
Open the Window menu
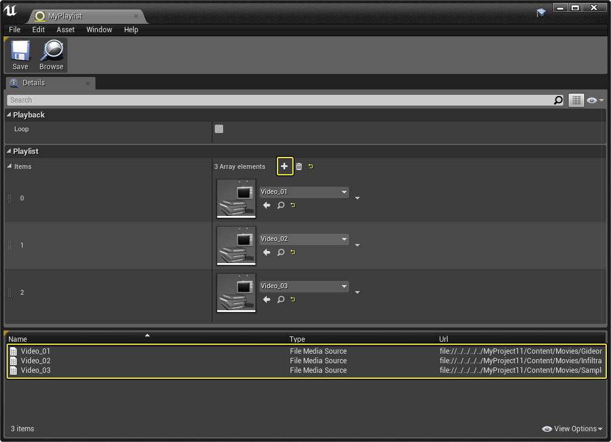pos(99,30)
